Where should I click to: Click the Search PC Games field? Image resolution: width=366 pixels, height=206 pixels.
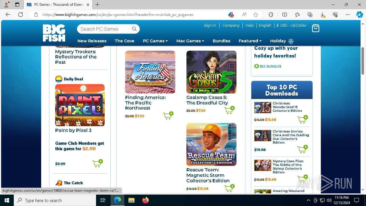[108, 29]
